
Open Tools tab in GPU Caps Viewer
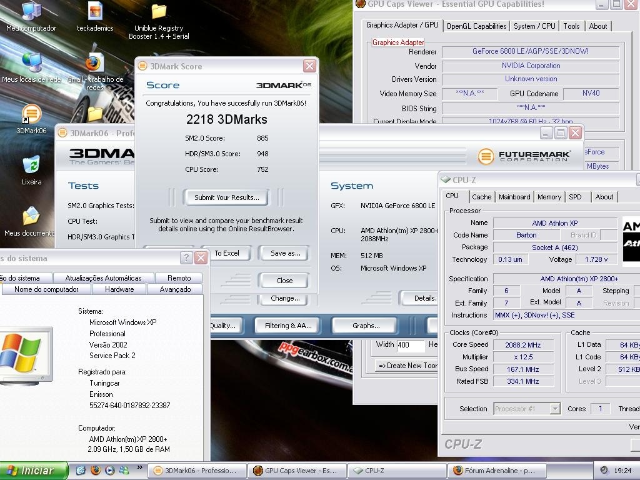(x=571, y=26)
